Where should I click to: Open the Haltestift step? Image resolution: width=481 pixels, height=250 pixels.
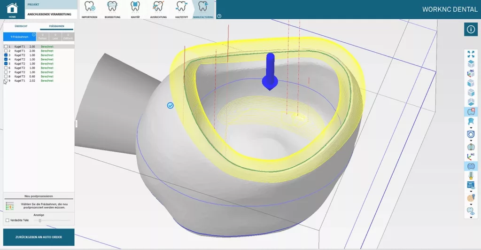coord(181,9)
